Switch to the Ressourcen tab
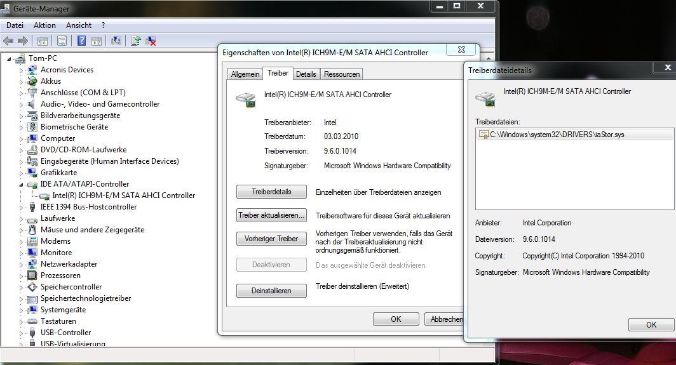676x365 pixels. 341,74
